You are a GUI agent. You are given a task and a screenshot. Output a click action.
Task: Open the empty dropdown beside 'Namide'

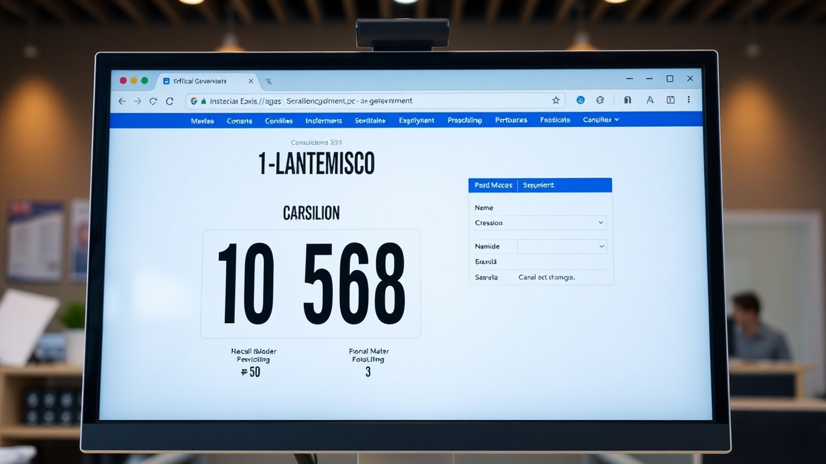tap(562, 246)
